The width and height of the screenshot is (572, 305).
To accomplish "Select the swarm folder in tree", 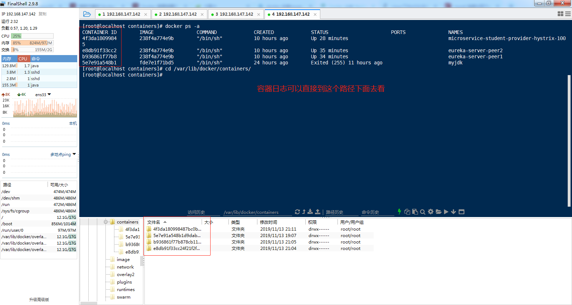I will 123,297.
